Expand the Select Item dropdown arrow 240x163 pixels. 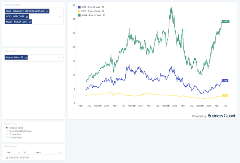coord(60,58)
